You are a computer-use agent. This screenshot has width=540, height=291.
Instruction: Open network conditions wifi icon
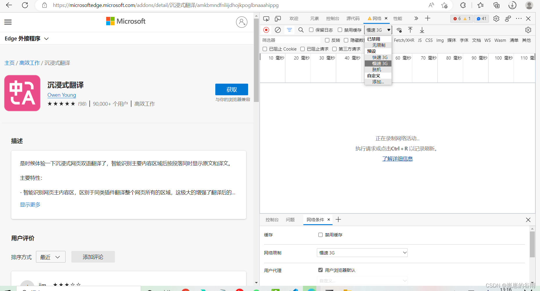pyautogui.click(x=399, y=30)
